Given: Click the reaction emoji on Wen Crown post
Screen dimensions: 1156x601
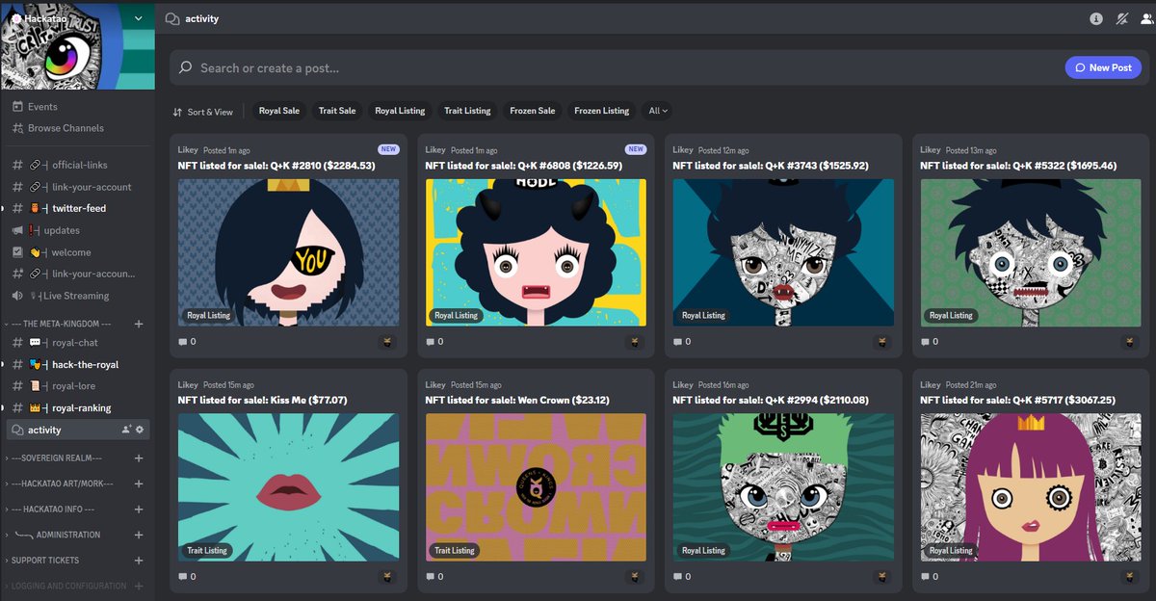Looking at the screenshot, I should pos(635,577).
